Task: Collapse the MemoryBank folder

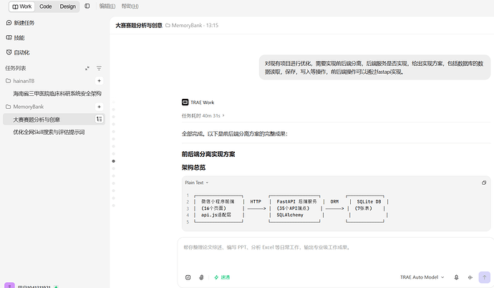Action: click(24, 107)
